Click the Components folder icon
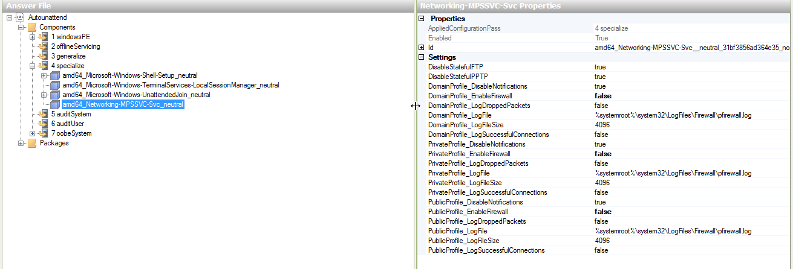 [31, 27]
